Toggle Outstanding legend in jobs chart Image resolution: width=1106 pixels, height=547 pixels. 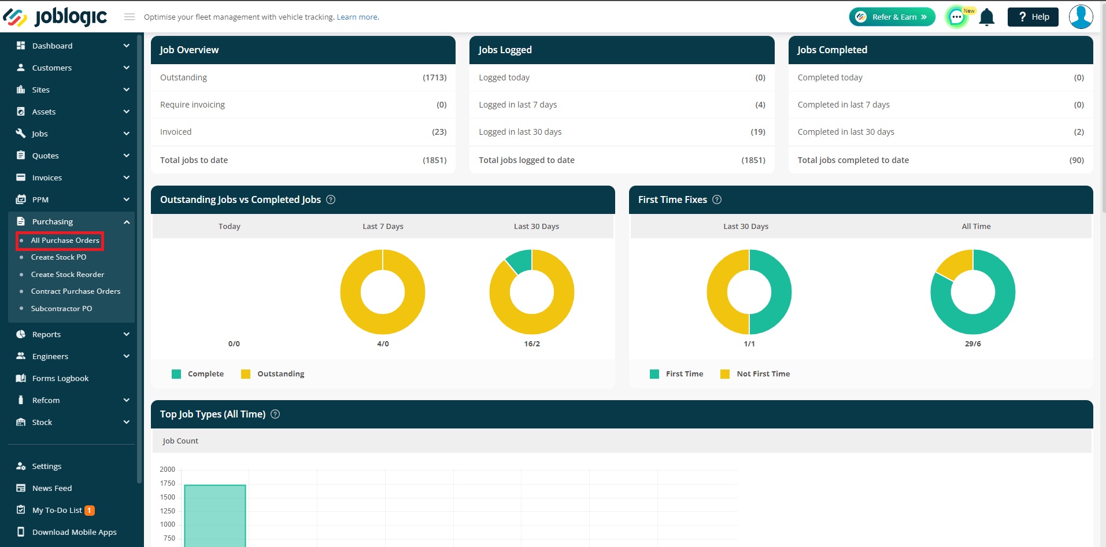pyautogui.click(x=272, y=374)
